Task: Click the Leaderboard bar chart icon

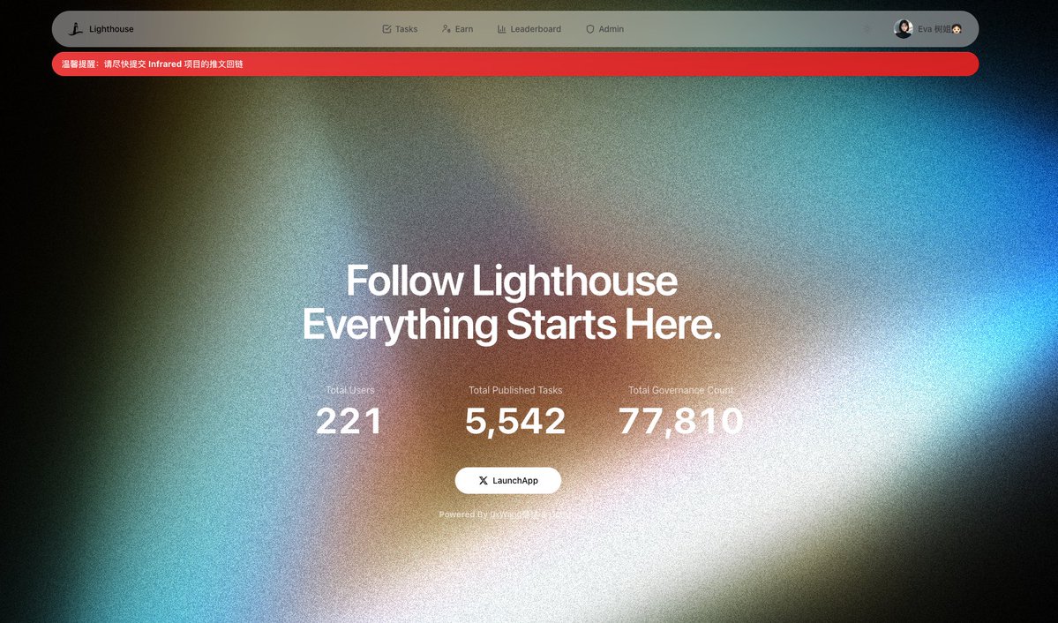Action: click(501, 29)
